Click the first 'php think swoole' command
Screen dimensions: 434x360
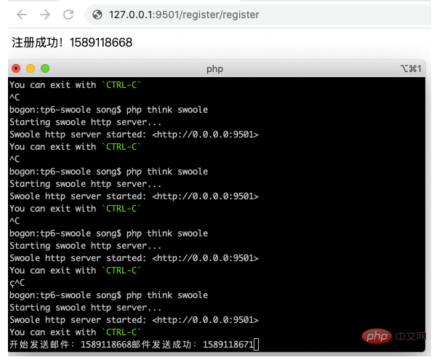(x=167, y=110)
